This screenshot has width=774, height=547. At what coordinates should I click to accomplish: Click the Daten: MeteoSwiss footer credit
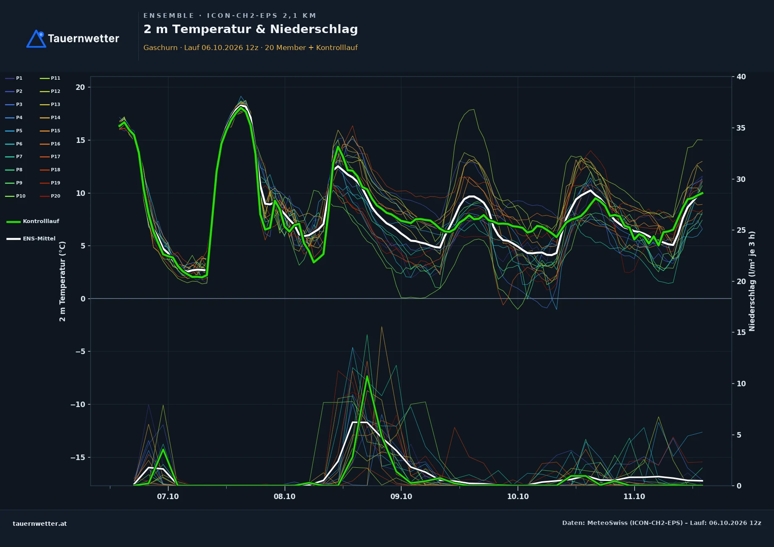(x=662, y=523)
